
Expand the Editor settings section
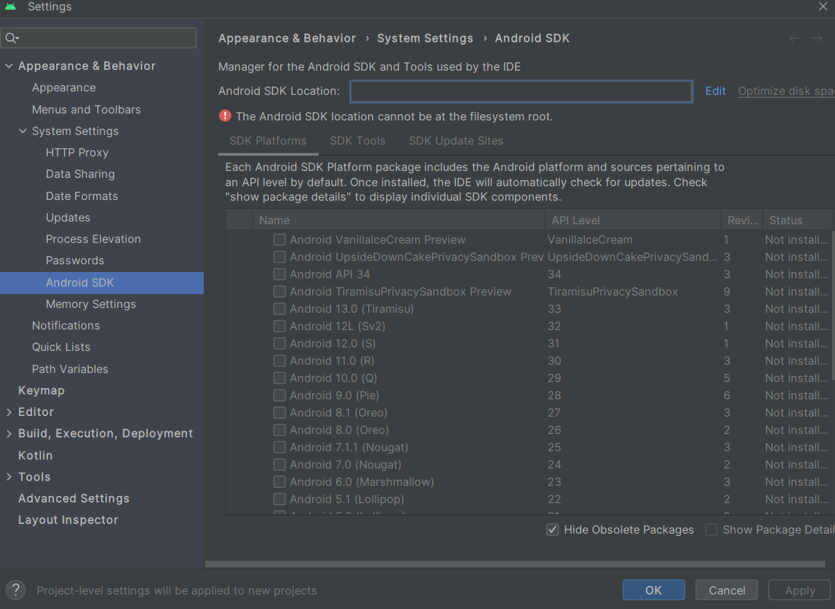[9, 412]
